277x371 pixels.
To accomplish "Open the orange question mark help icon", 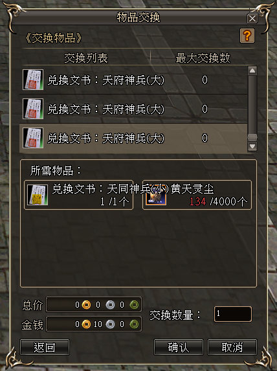I will 247,36.
